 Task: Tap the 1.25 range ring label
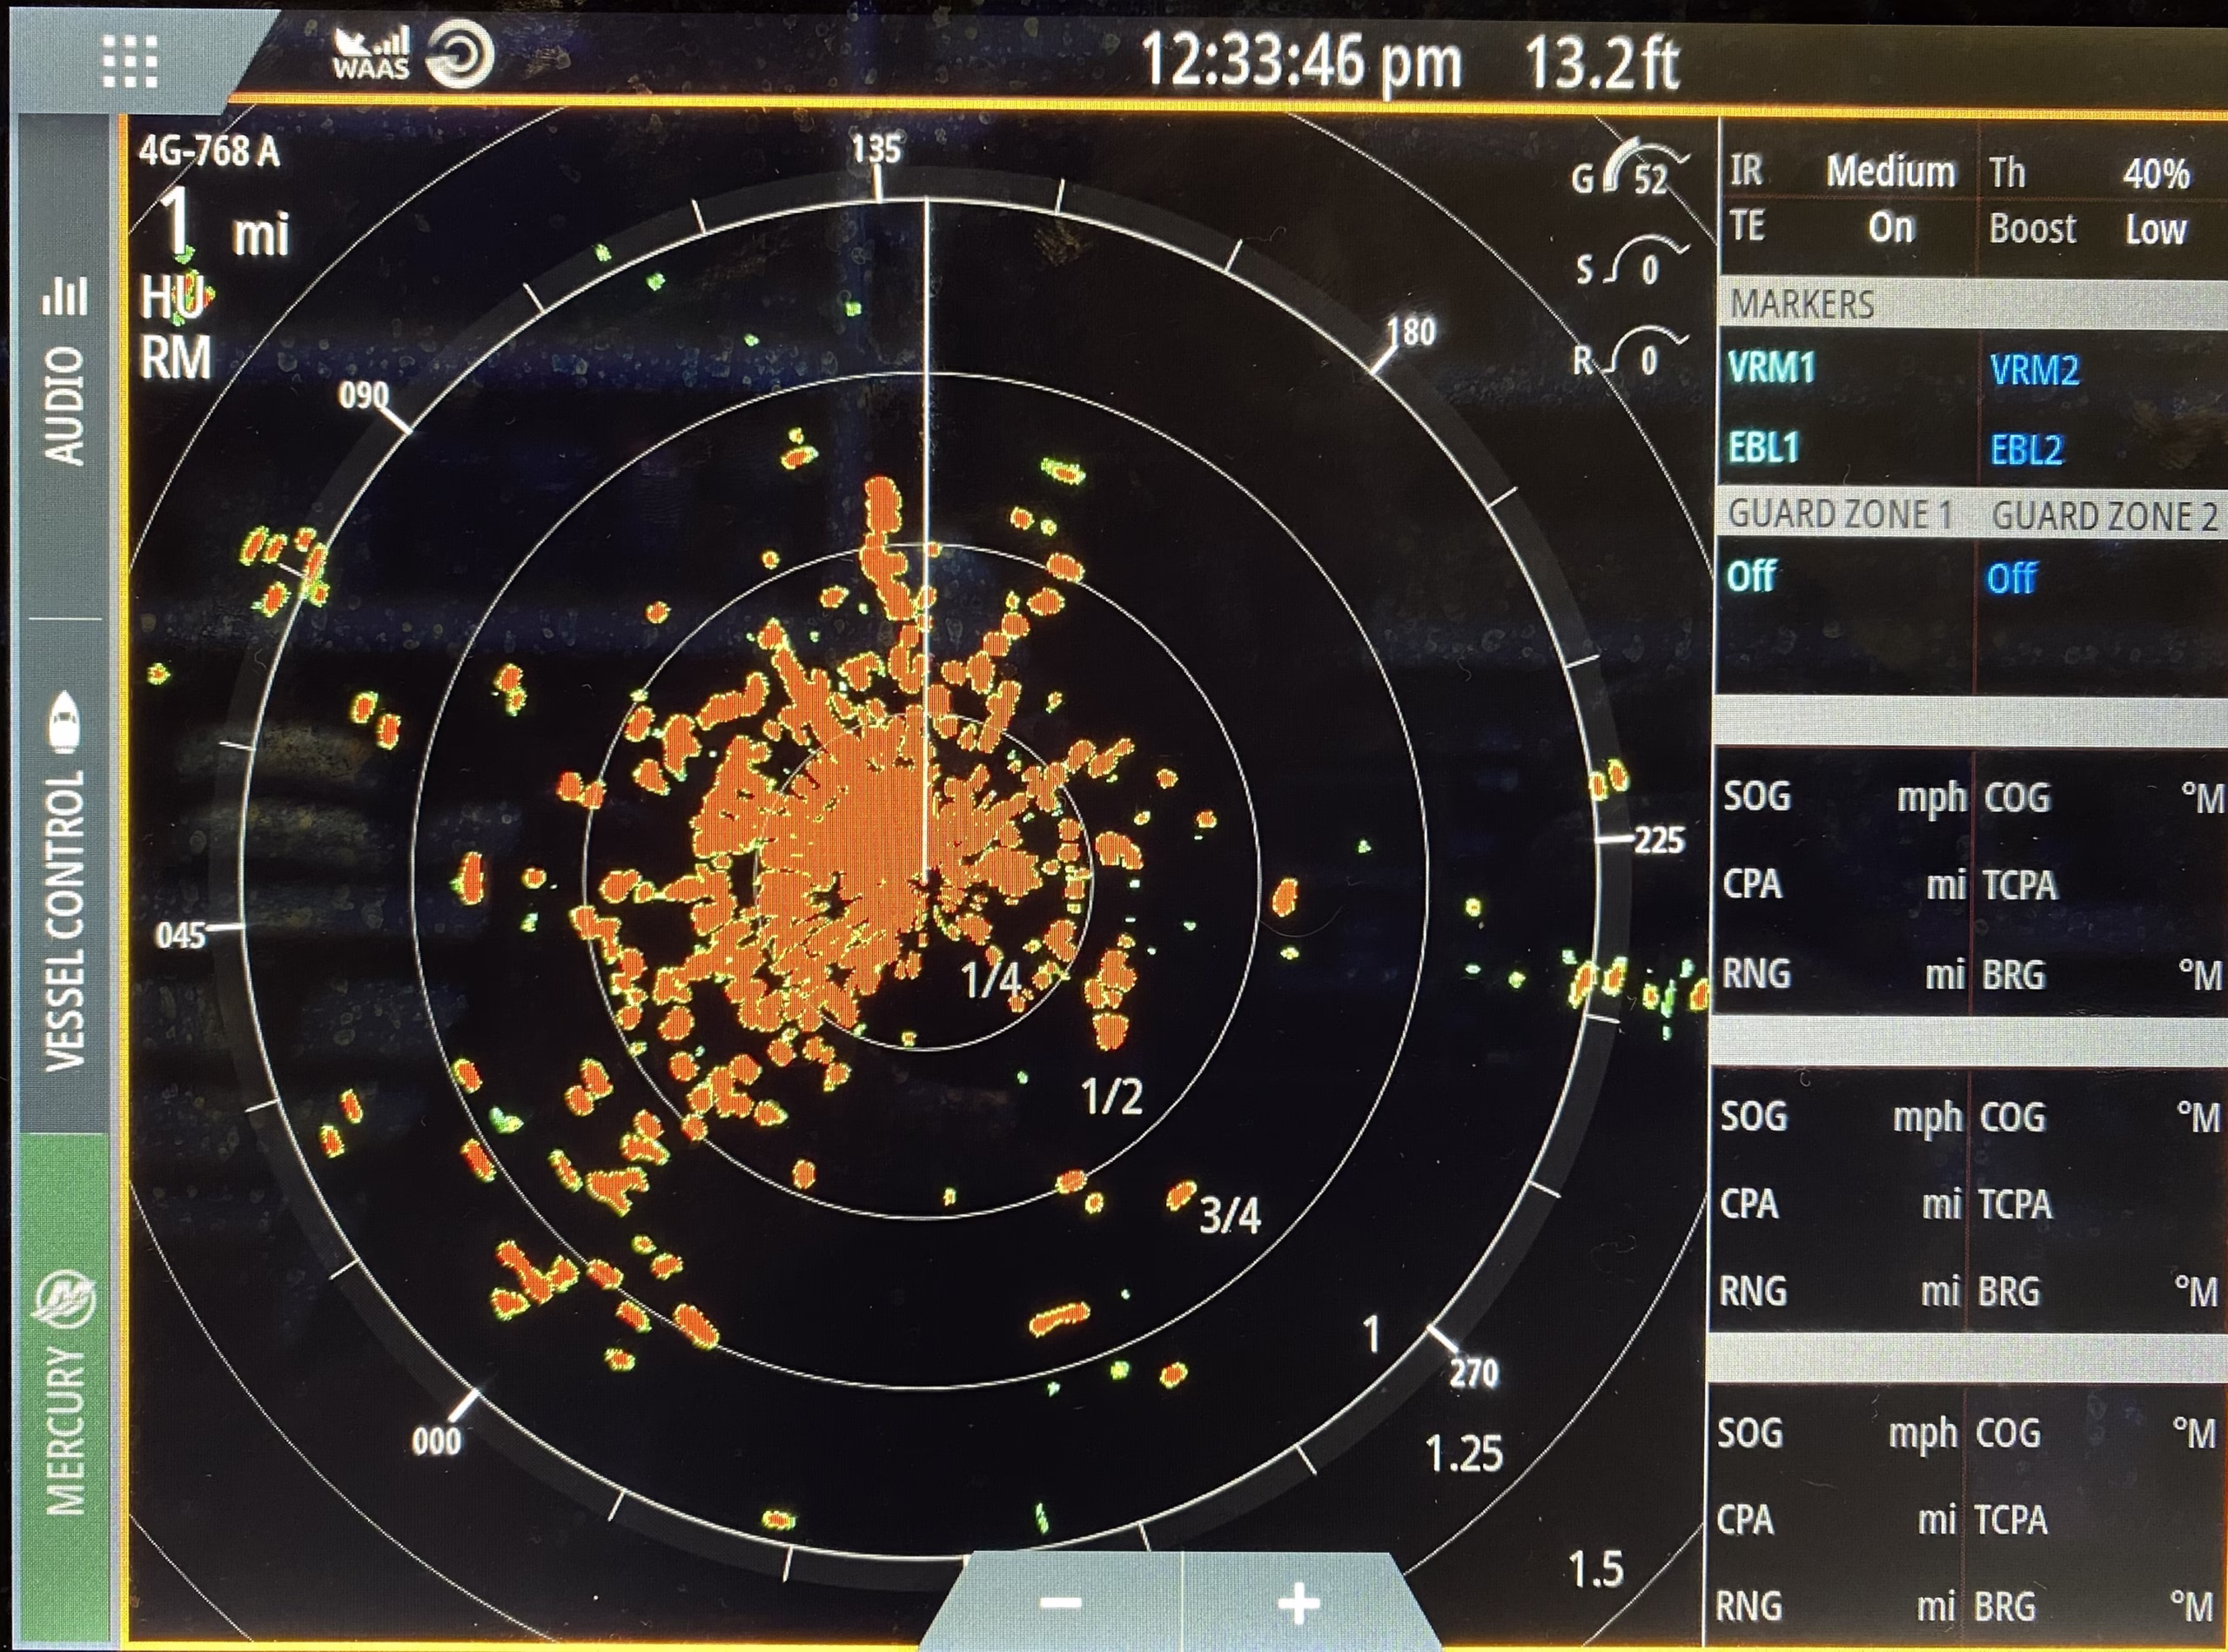tap(1464, 1454)
